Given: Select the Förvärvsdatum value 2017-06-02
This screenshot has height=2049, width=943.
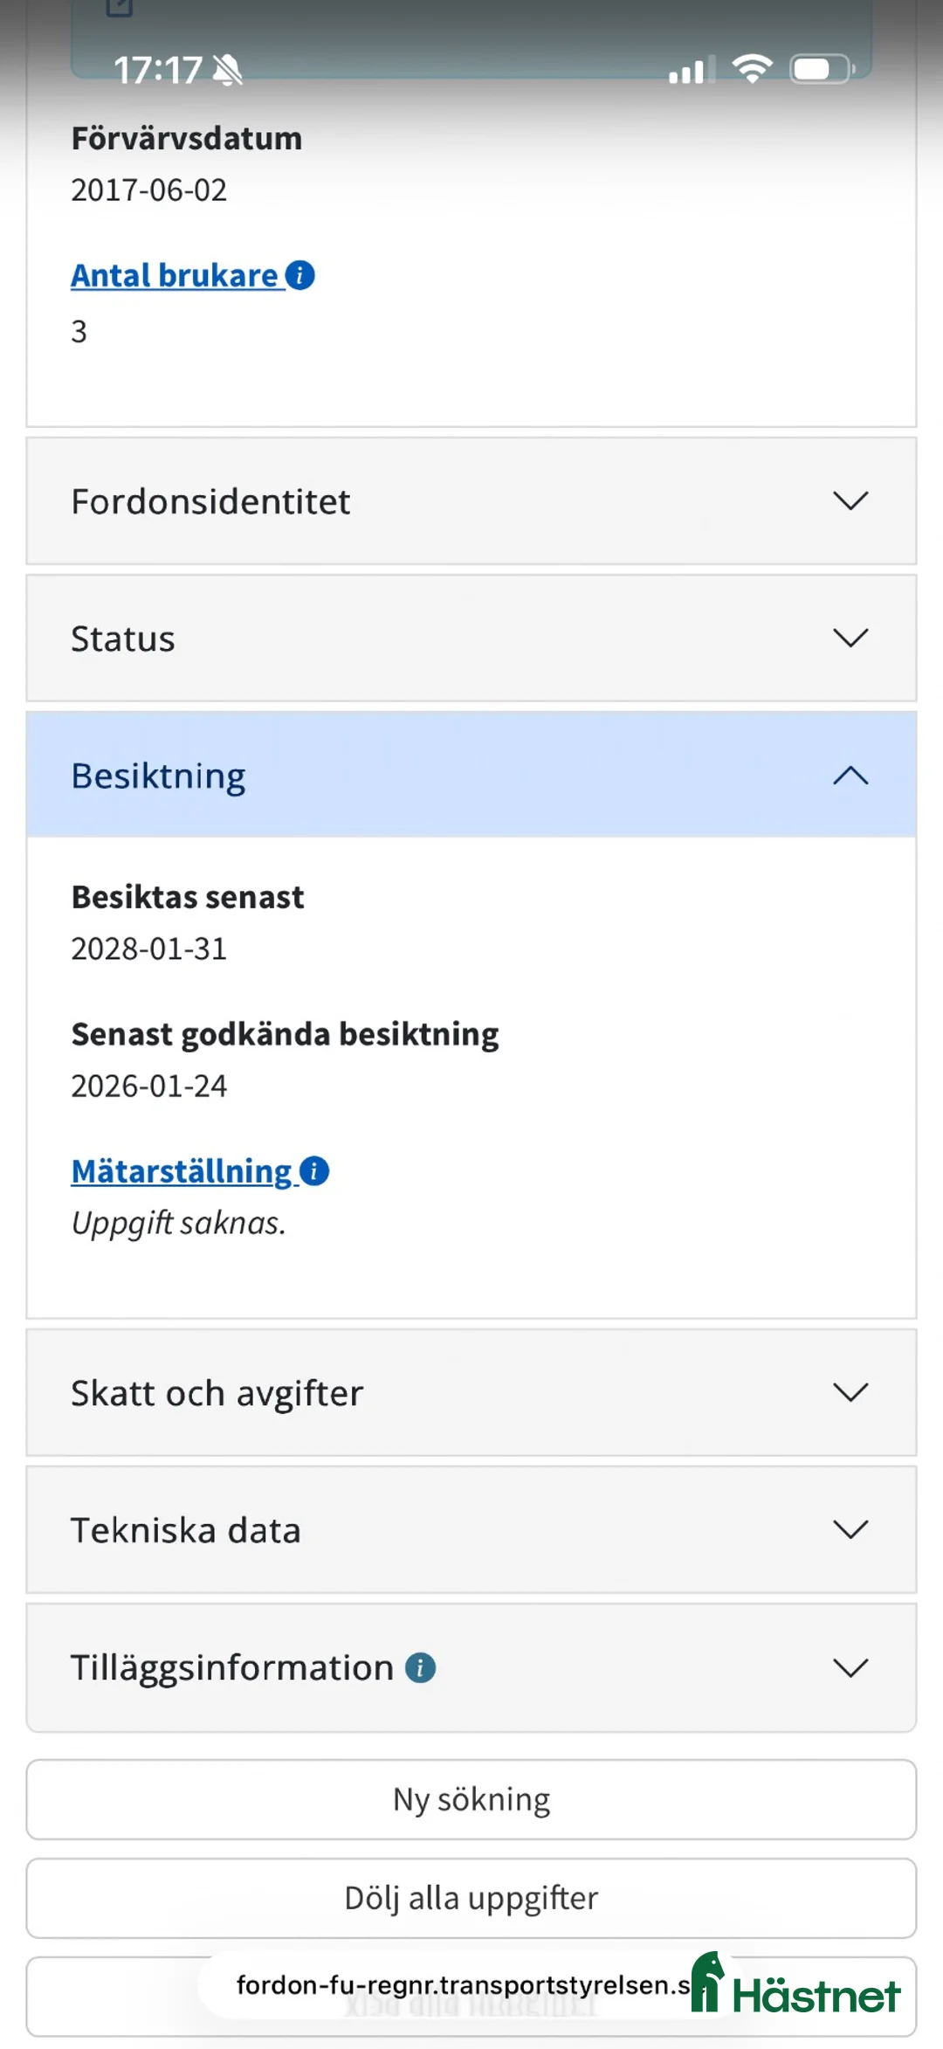Looking at the screenshot, I should (x=149, y=190).
